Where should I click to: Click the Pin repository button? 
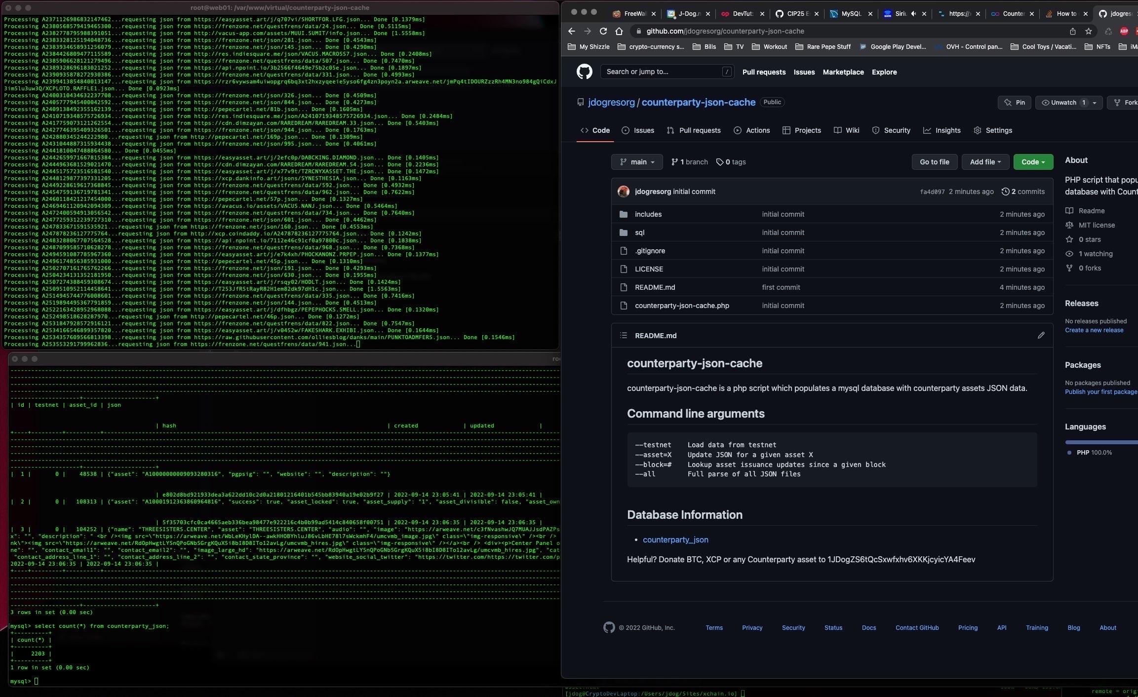1014,103
